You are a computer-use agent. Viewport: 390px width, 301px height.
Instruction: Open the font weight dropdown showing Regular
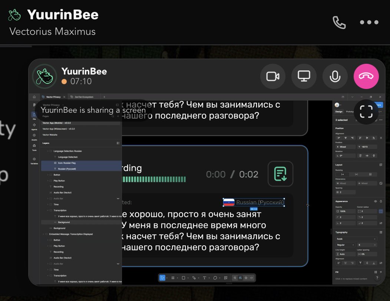tap(345, 245)
